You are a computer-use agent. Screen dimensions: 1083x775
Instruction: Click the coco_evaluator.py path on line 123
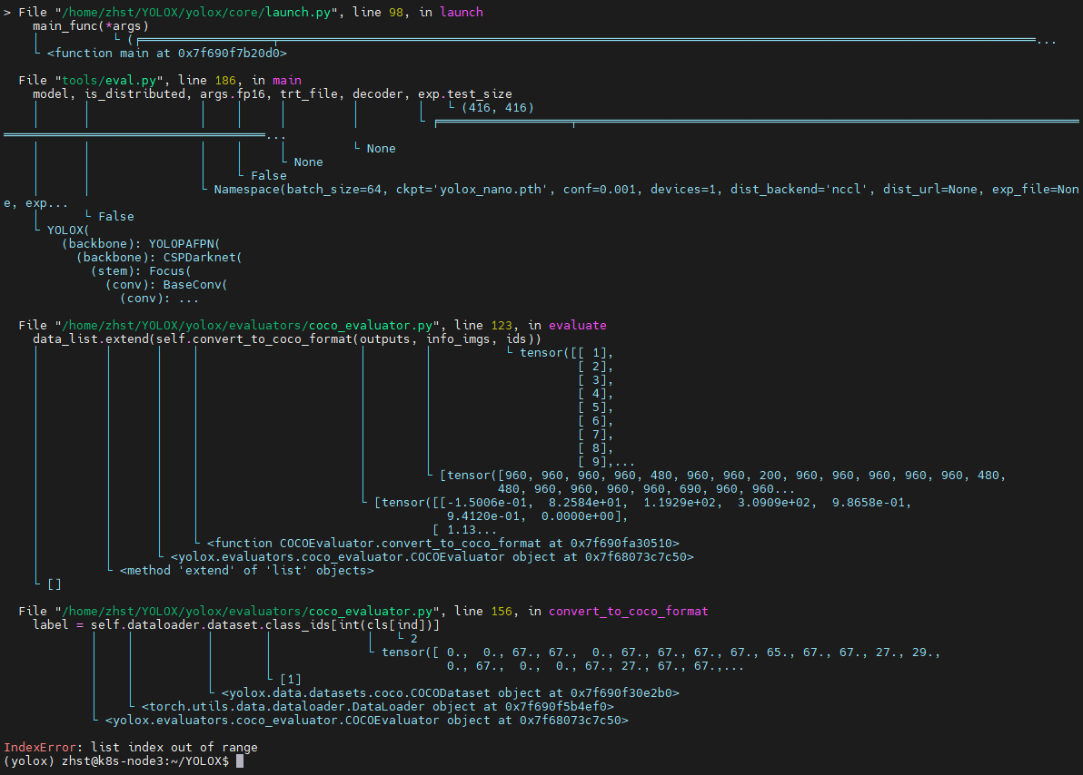247,325
